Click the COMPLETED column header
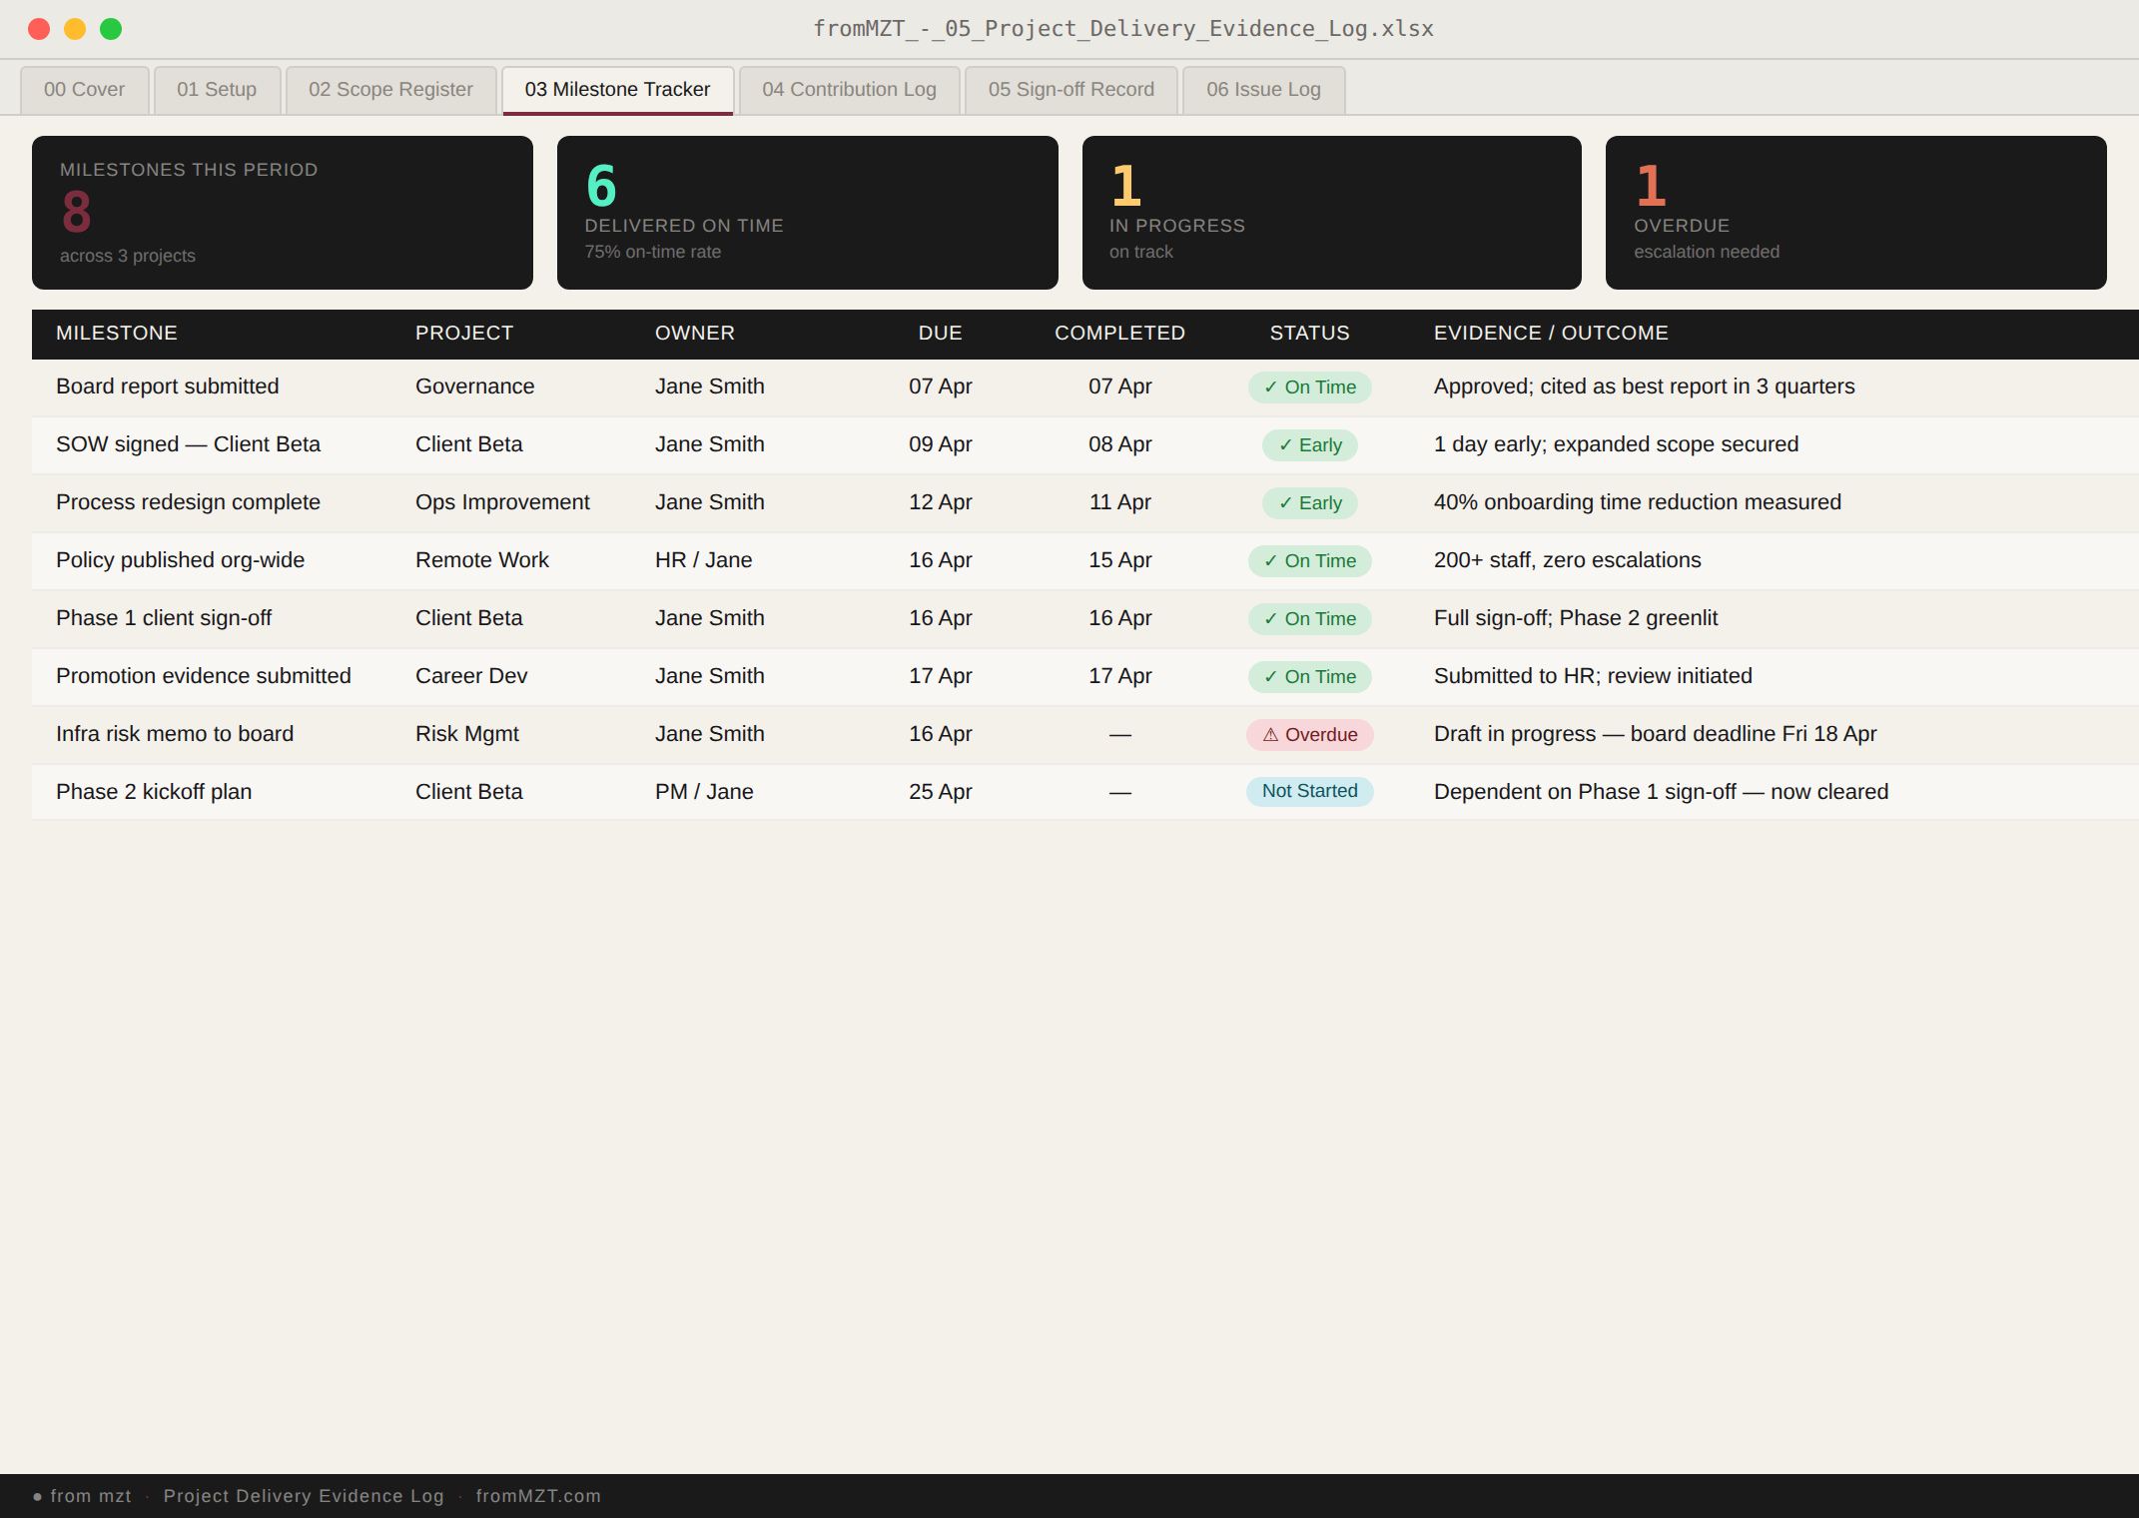Screen dimensions: 2139x1518 coord(1120,334)
